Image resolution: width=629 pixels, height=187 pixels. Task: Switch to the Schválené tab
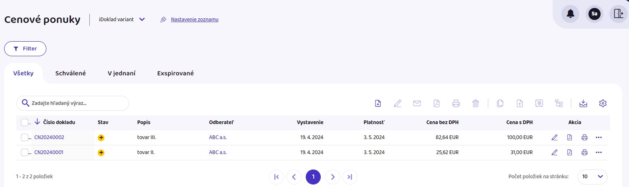coord(71,73)
